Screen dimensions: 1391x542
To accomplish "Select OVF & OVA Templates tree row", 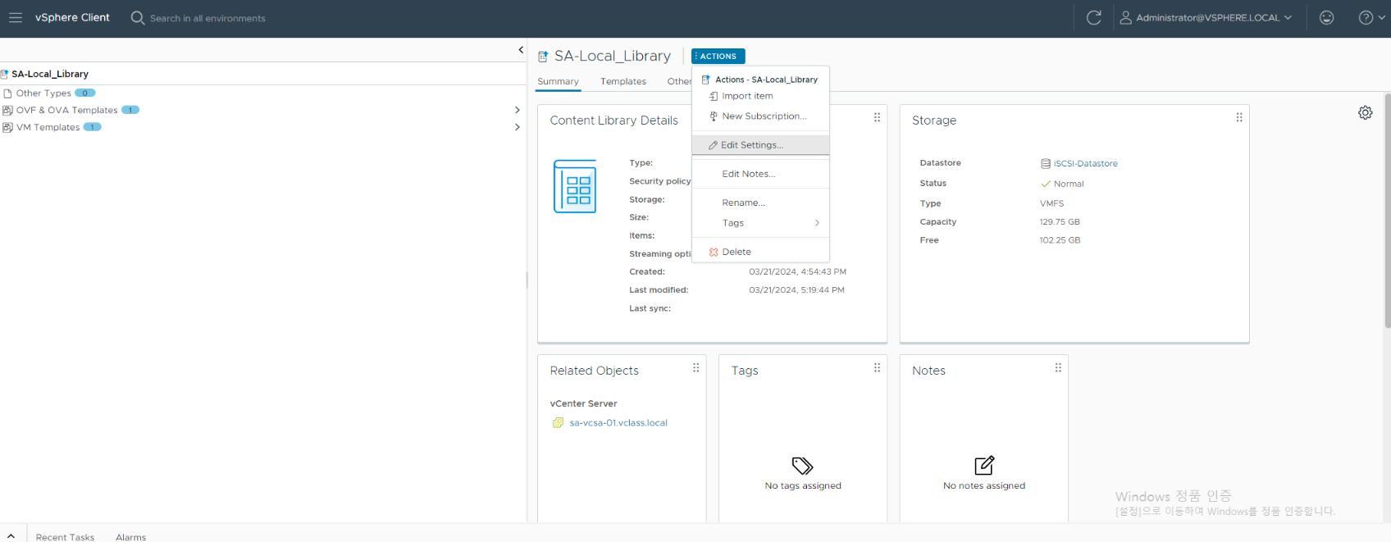I will point(262,110).
